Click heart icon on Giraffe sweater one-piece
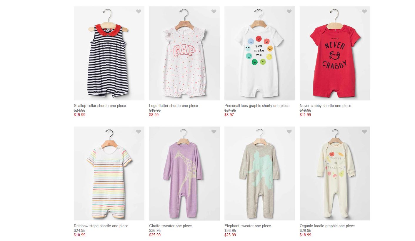This screenshot has height=241, width=415. tap(214, 132)
